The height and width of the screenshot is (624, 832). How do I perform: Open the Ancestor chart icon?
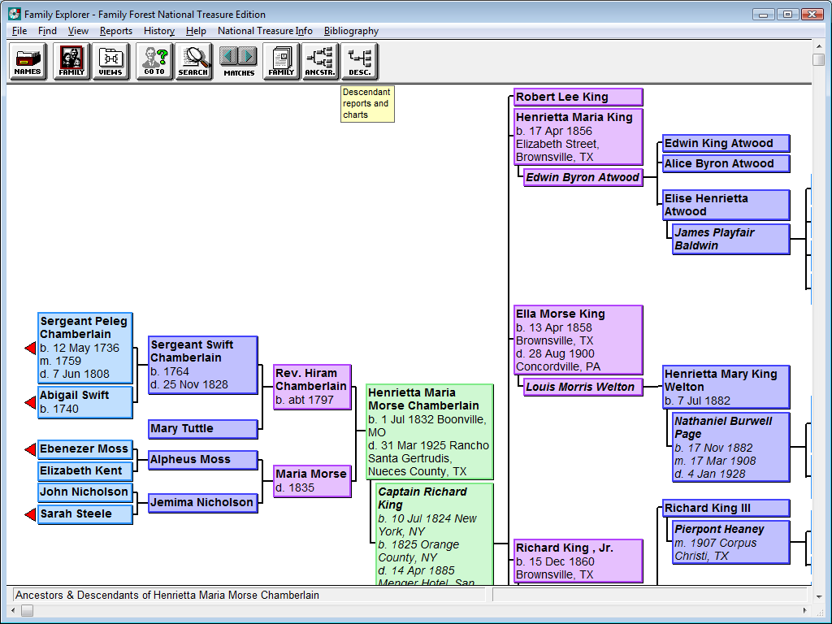point(320,62)
